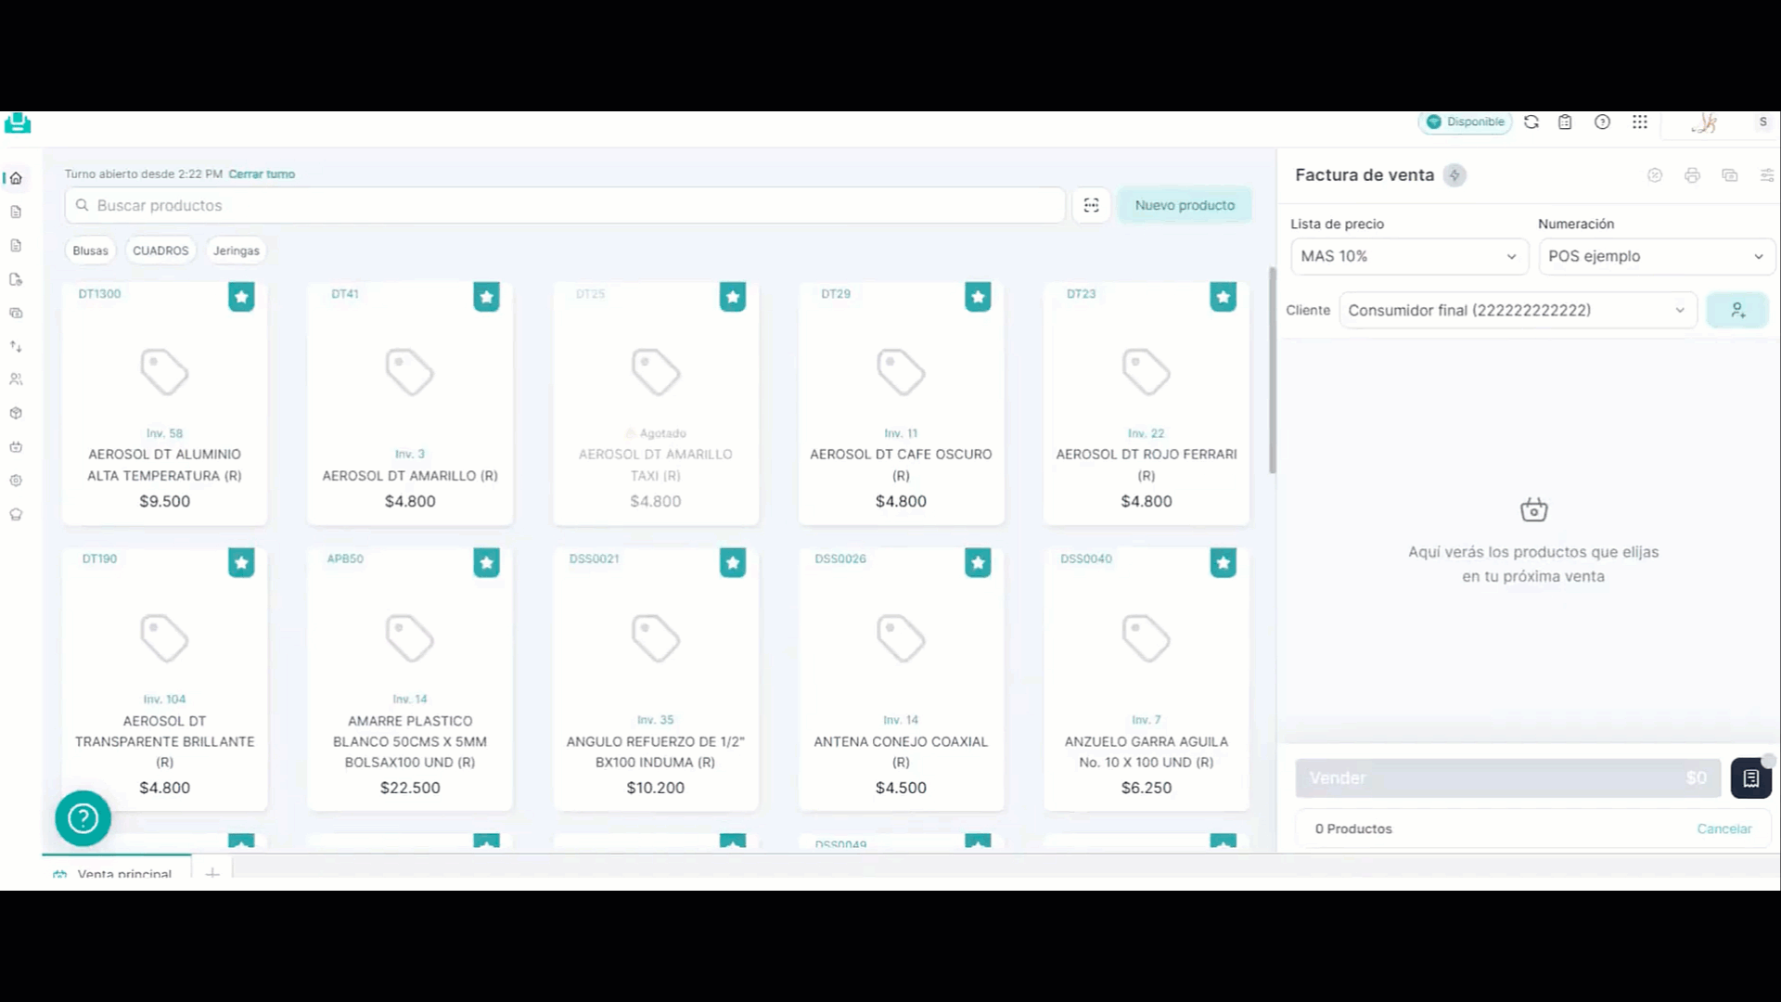This screenshot has width=1781, height=1002.
Task: Toggle favorite star on AEROSOL DT AMARILLO (R) card
Action: click(486, 297)
